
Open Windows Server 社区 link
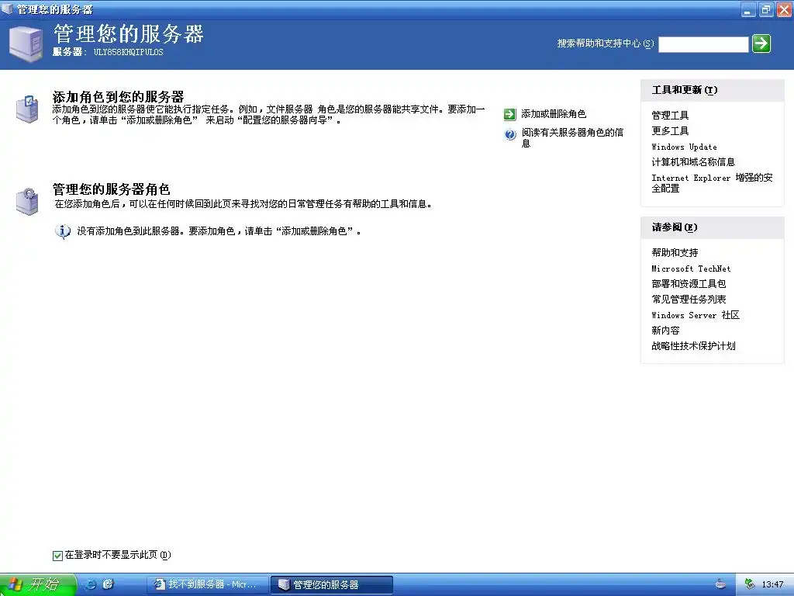click(x=696, y=315)
